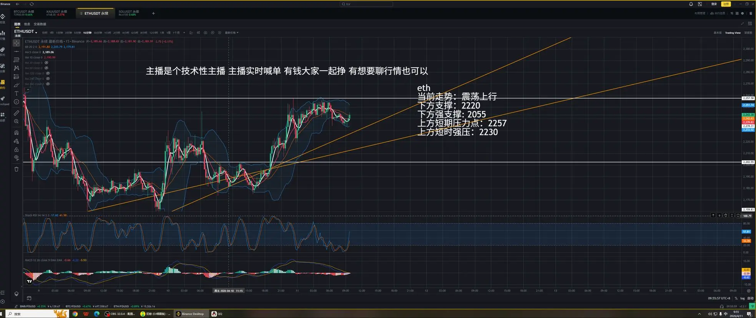Screen dimensions: 756x318
Task: Select the 30-minute interval
Action: 98,33
